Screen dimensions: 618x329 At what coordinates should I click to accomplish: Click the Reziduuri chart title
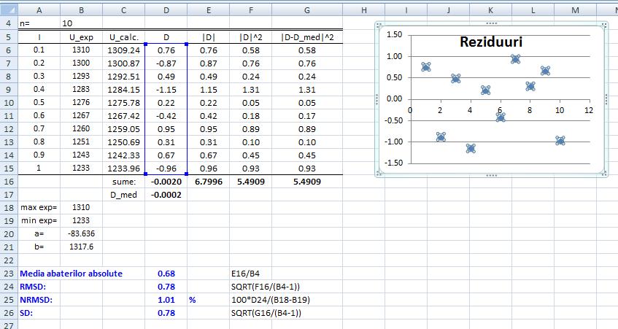coord(491,42)
